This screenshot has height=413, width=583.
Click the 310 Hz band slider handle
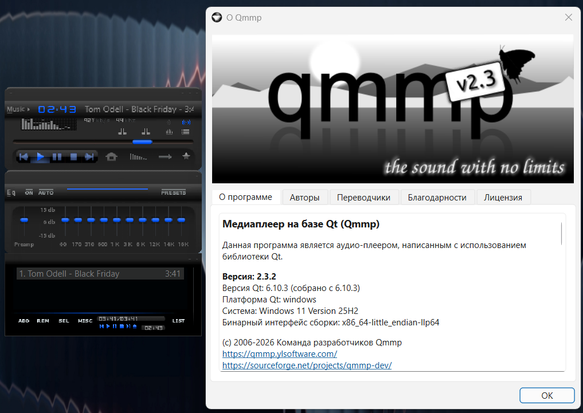[91, 220]
